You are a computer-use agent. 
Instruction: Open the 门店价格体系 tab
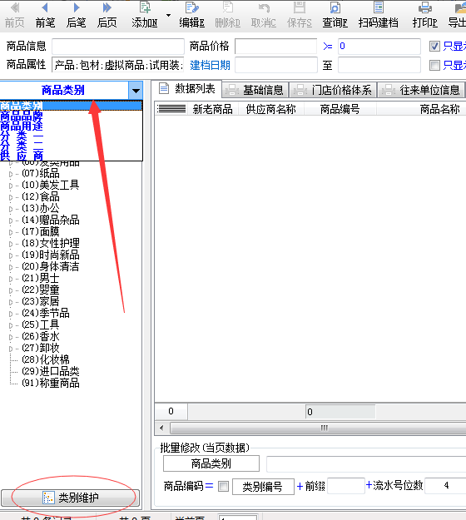[x=334, y=90]
